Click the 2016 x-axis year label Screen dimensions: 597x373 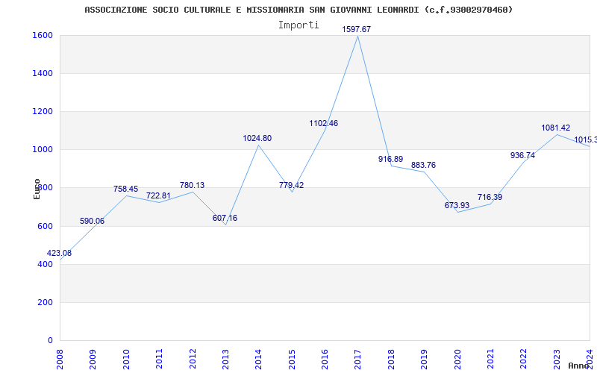[x=325, y=359]
